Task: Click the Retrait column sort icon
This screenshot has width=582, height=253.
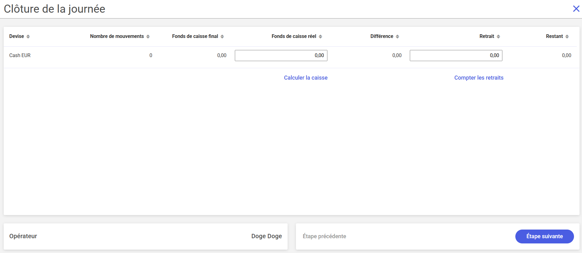Action: pyautogui.click(x=498, y=36)
